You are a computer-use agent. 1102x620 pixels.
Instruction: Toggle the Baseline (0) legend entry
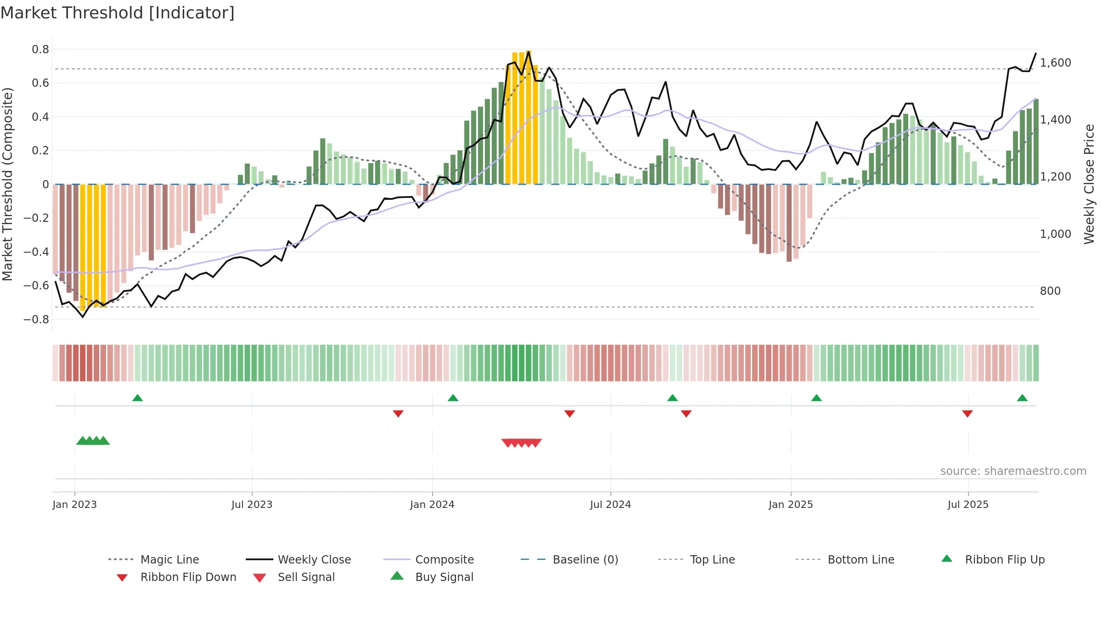point(569,559)
